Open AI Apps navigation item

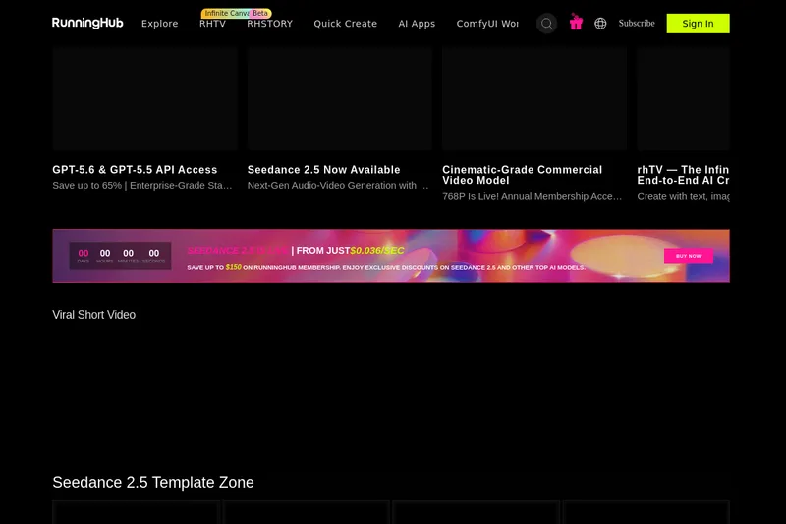(x=417, y=24)
